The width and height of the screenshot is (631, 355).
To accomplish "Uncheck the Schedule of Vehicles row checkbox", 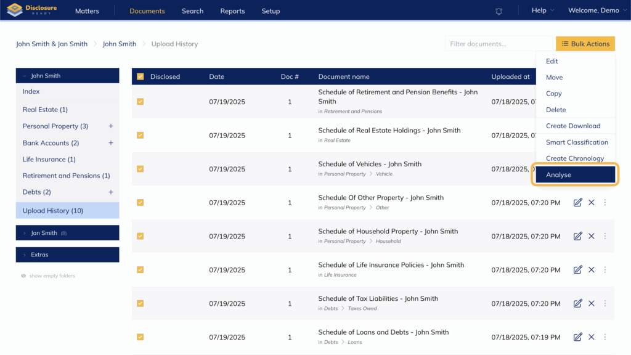I will point(140,169).
